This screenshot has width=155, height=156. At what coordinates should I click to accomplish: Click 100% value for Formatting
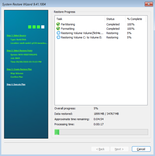(x=131, y=29)
